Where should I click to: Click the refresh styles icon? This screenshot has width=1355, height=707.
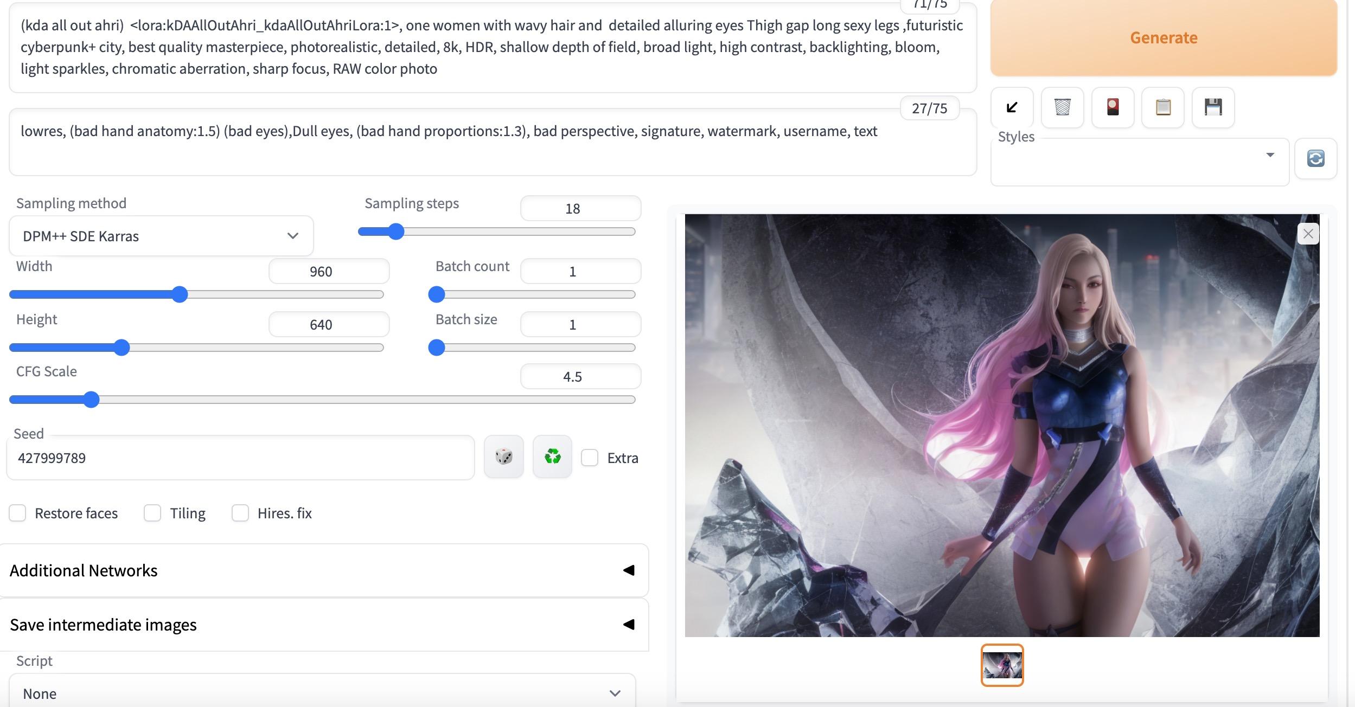tap(1315, 158)
